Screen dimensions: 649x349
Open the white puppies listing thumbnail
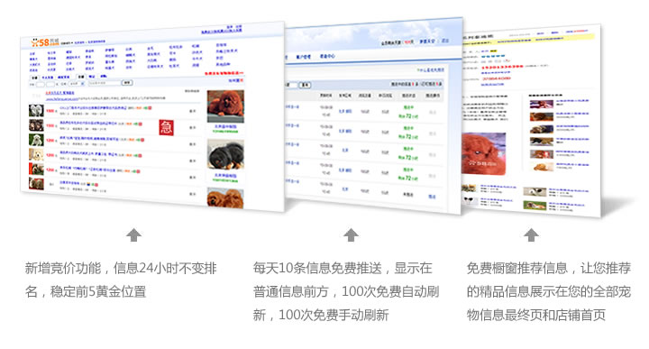coord(36,111)
